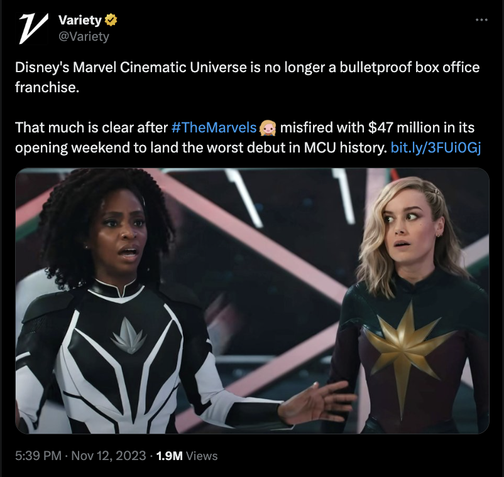Click the 5:39 PM timestamp
Screen dimensions: 504x477
[38, 456]
